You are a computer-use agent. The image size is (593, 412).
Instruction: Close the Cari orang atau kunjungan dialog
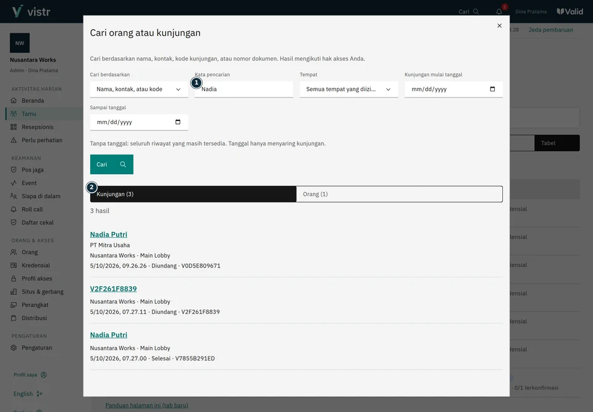499,26
